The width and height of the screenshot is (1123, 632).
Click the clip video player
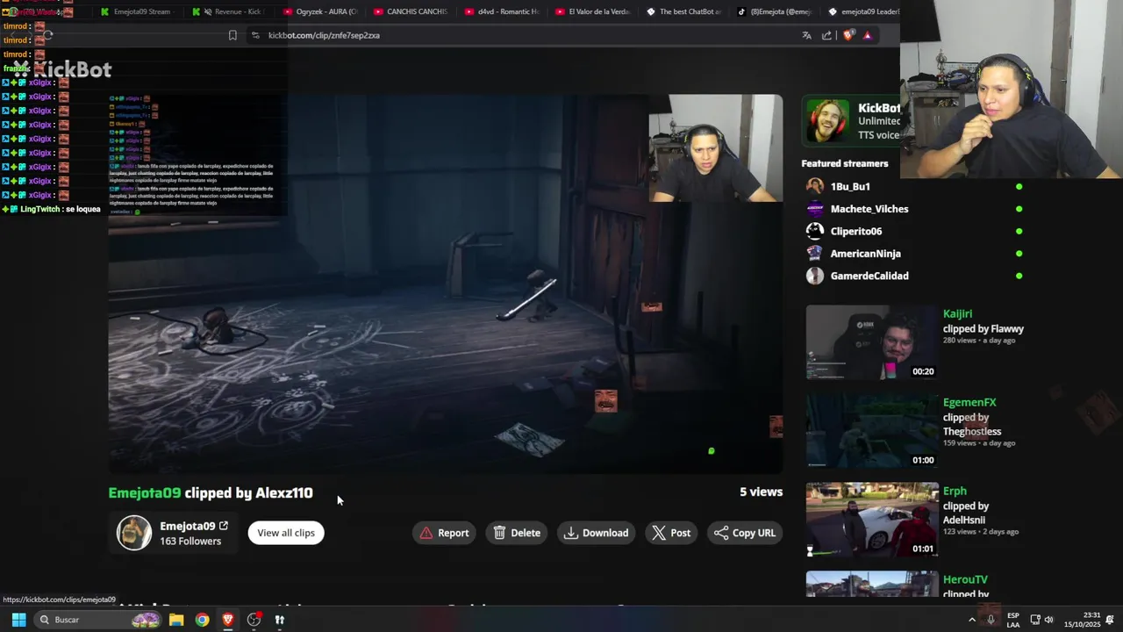coord(446,284)
